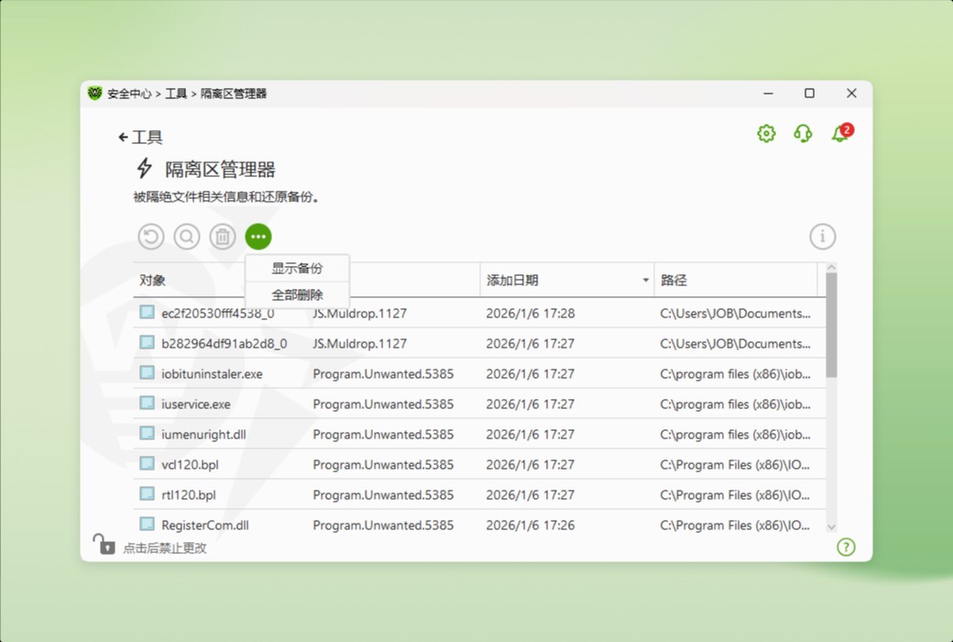
Task: Click the headset support icon
Action: [803, 133]
